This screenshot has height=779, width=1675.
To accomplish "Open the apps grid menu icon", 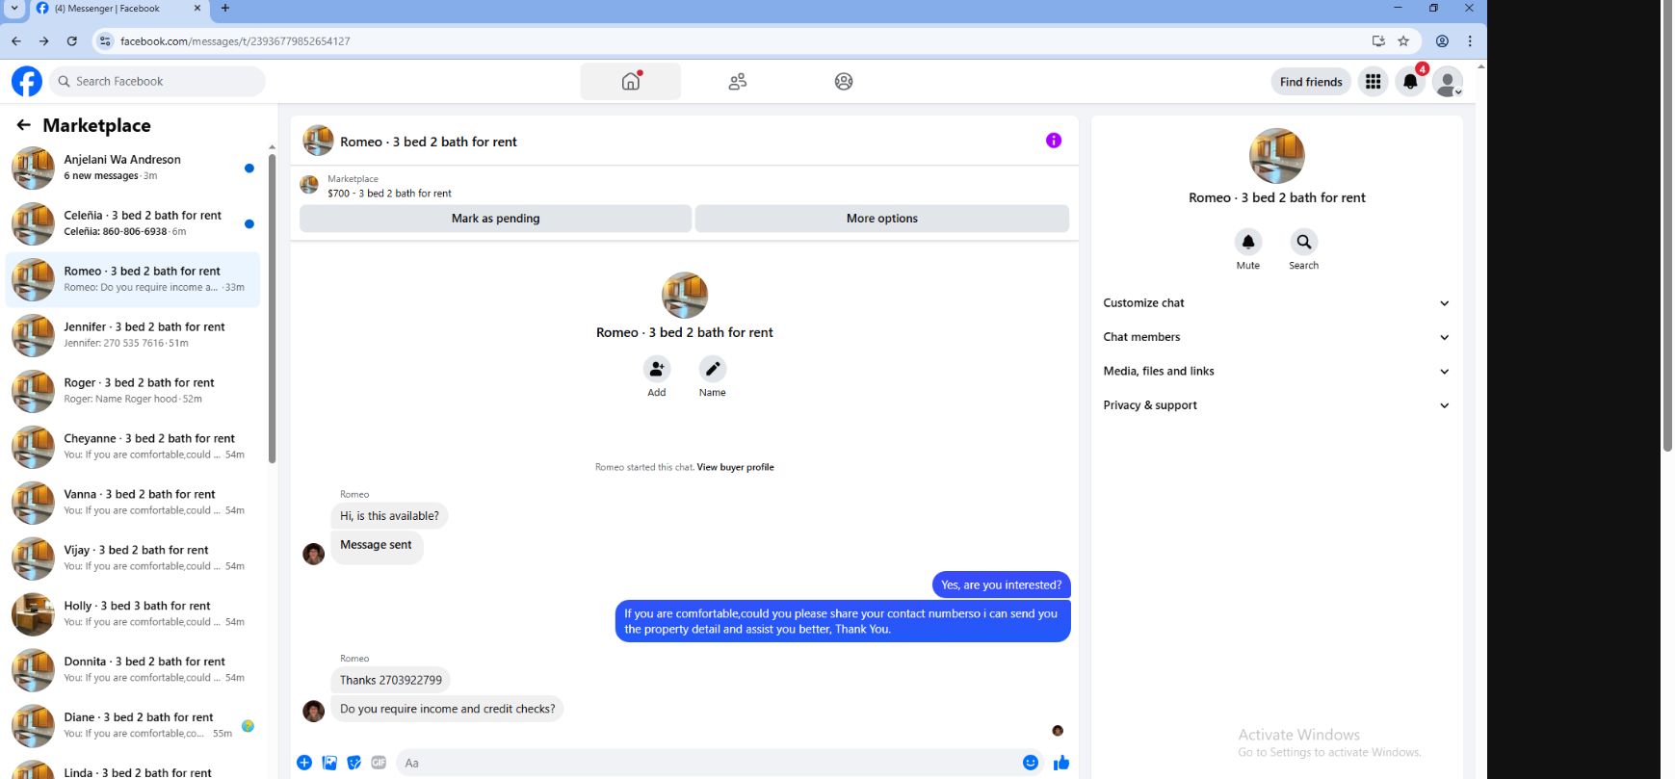I will point(1374,82).
